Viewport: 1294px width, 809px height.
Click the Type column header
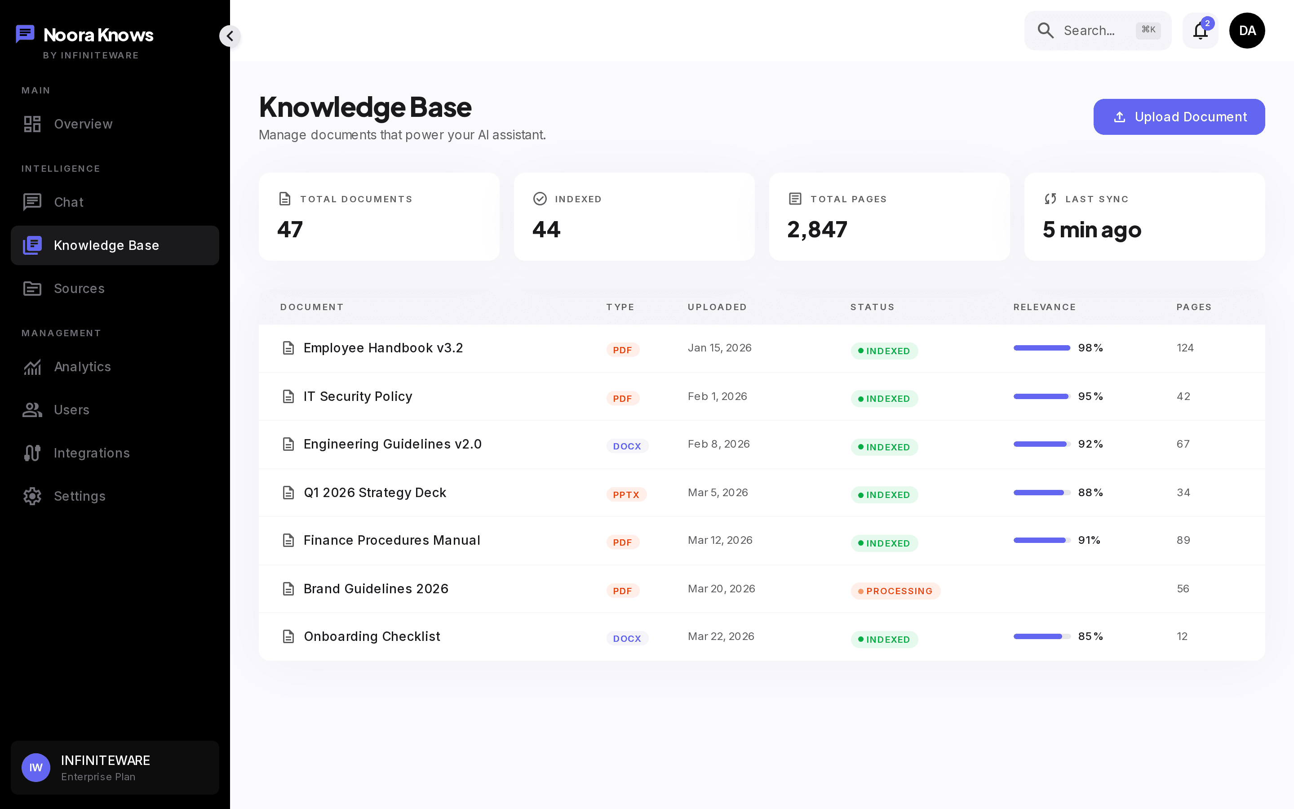(x=620, y=307)
